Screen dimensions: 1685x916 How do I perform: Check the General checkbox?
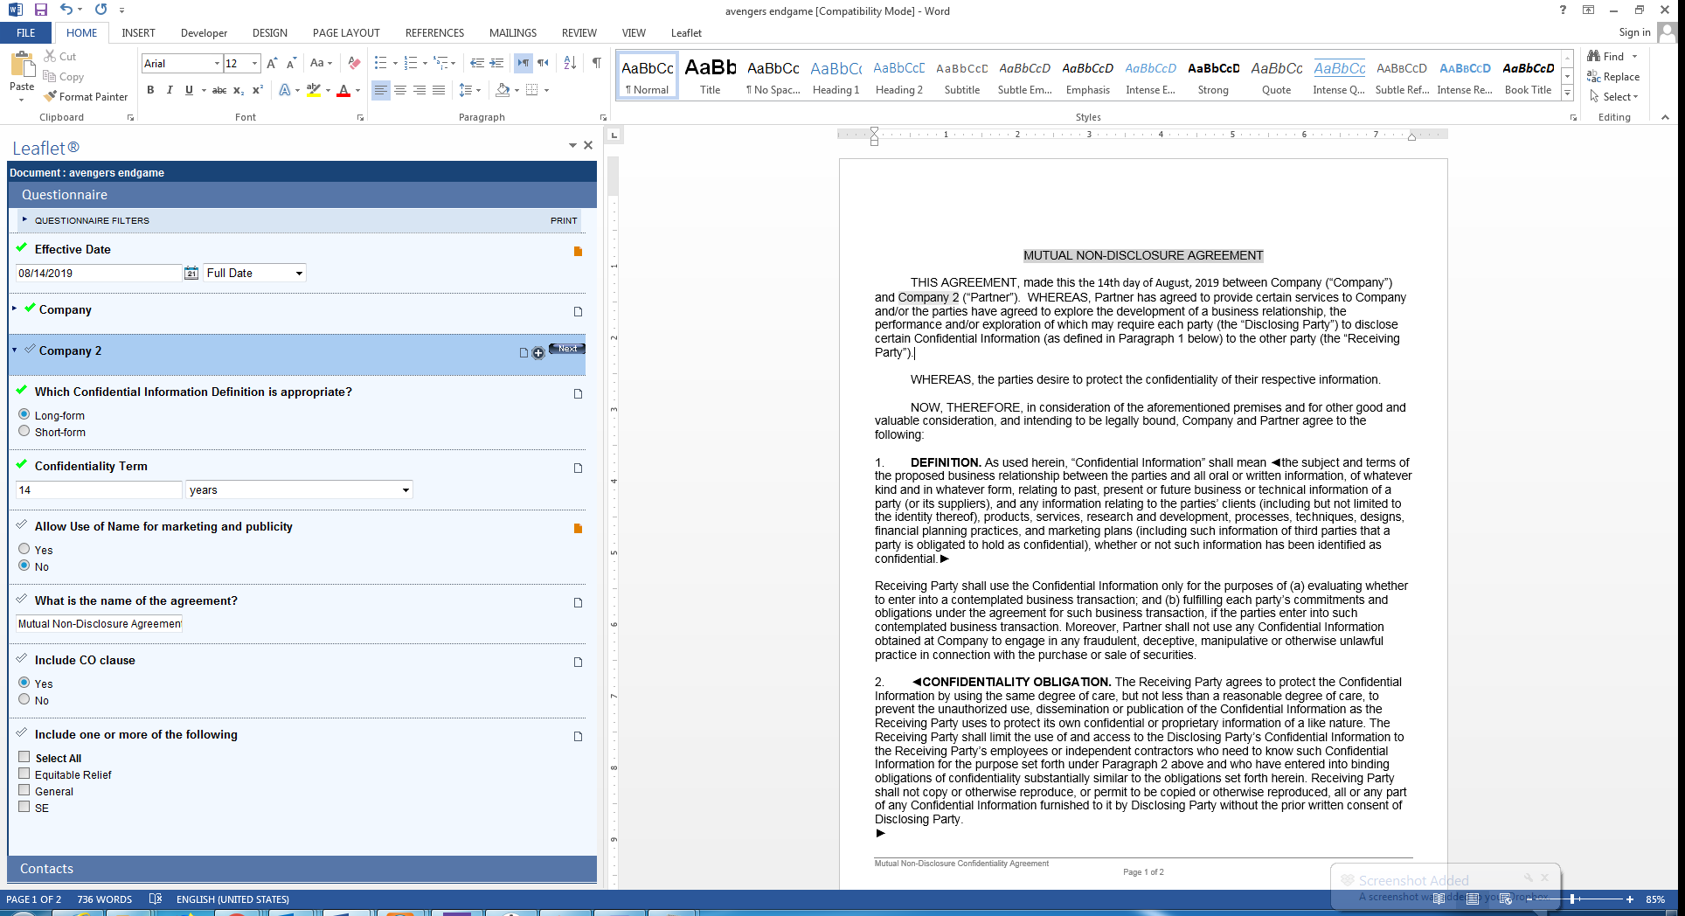(24, 790)
